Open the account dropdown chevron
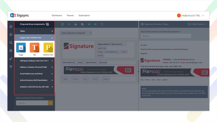 pyautogui.click(x=203, y=16)
